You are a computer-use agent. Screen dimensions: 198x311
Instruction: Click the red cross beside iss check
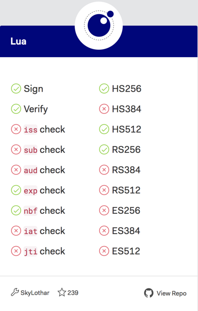[x=16, y=129]
